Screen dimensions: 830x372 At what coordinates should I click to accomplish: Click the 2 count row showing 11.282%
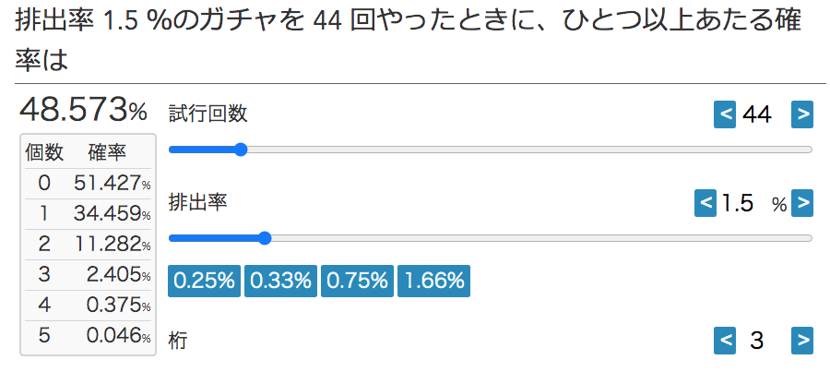(88, 244)
